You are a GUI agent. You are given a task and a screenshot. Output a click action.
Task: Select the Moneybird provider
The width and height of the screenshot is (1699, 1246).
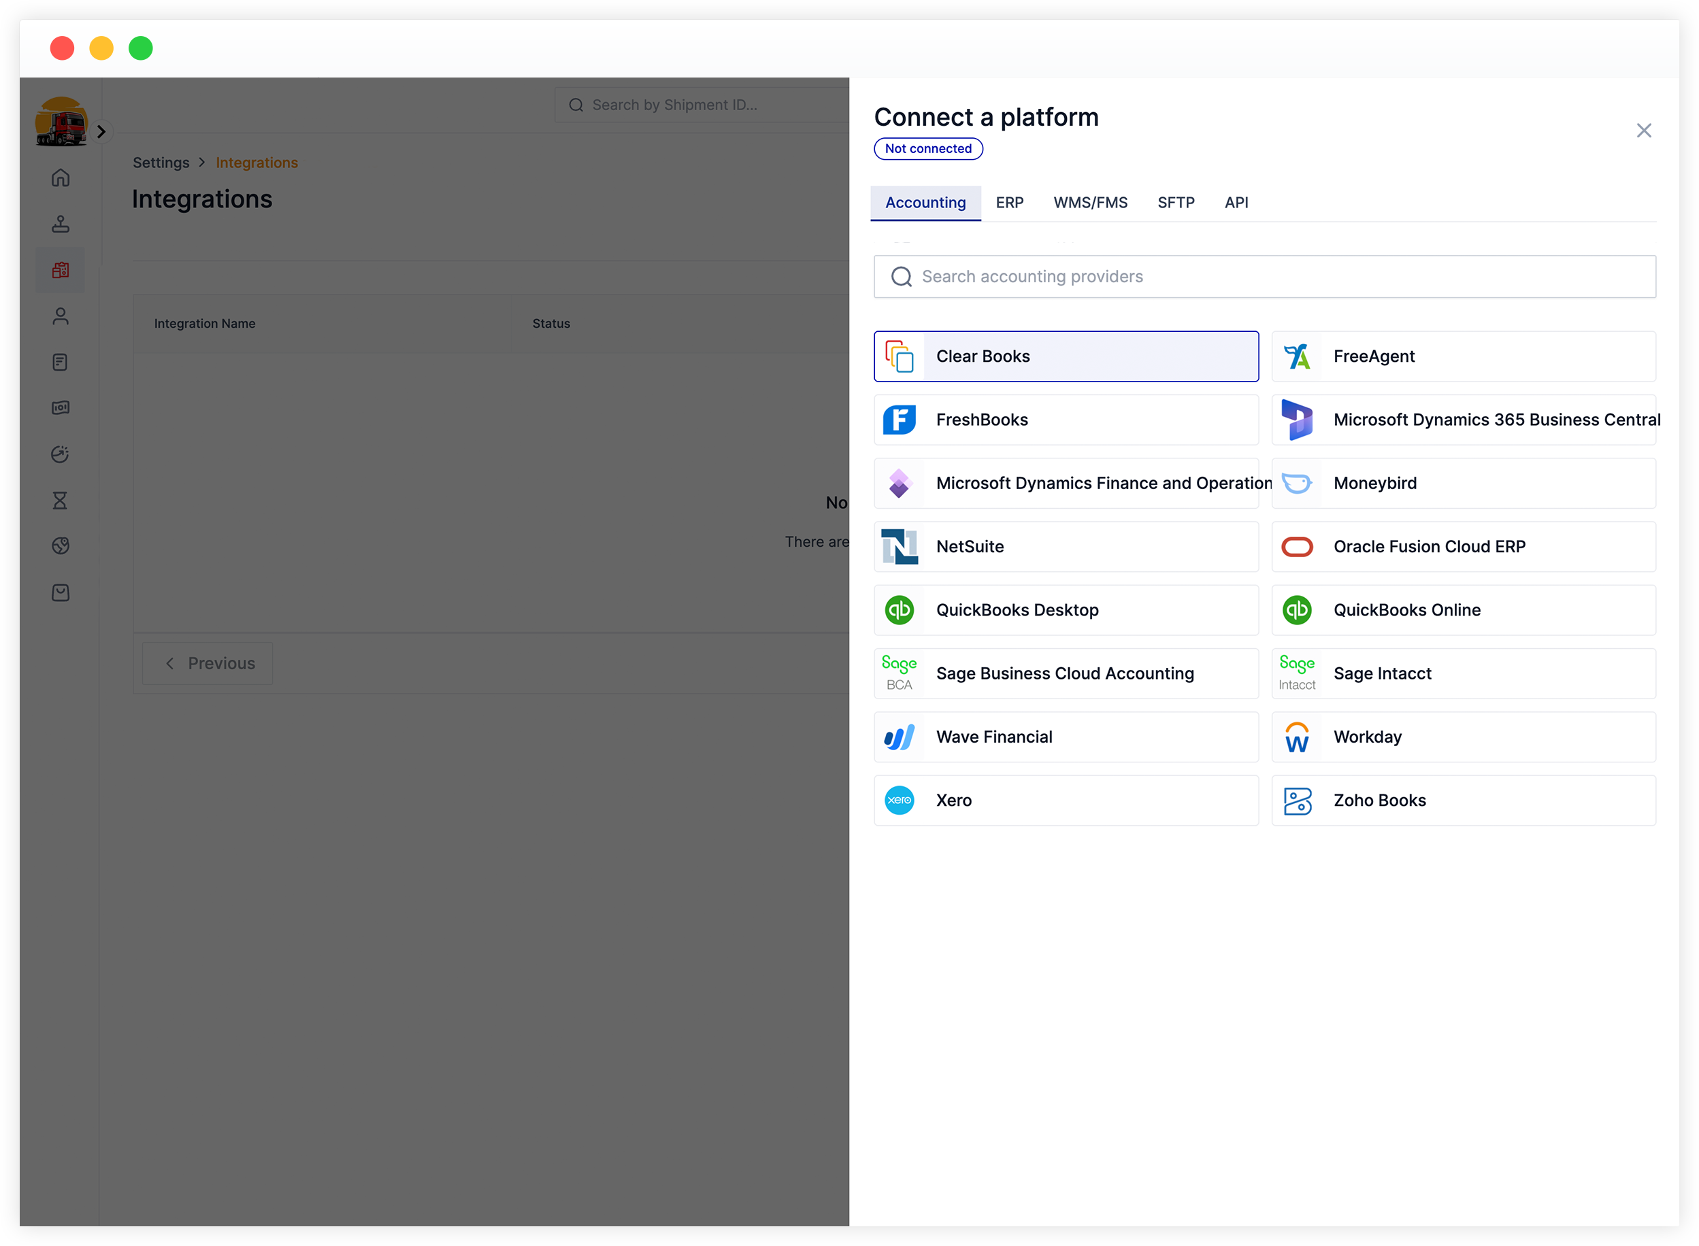click(1464, 484)
